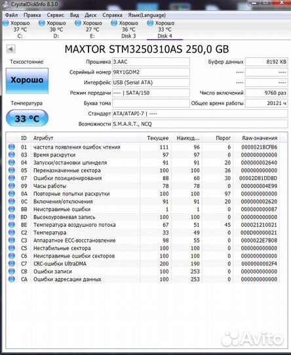The height and width of the screenshot is (355, 291).
Task: Click the Хорошо health status button
Action: click(27, 80)
